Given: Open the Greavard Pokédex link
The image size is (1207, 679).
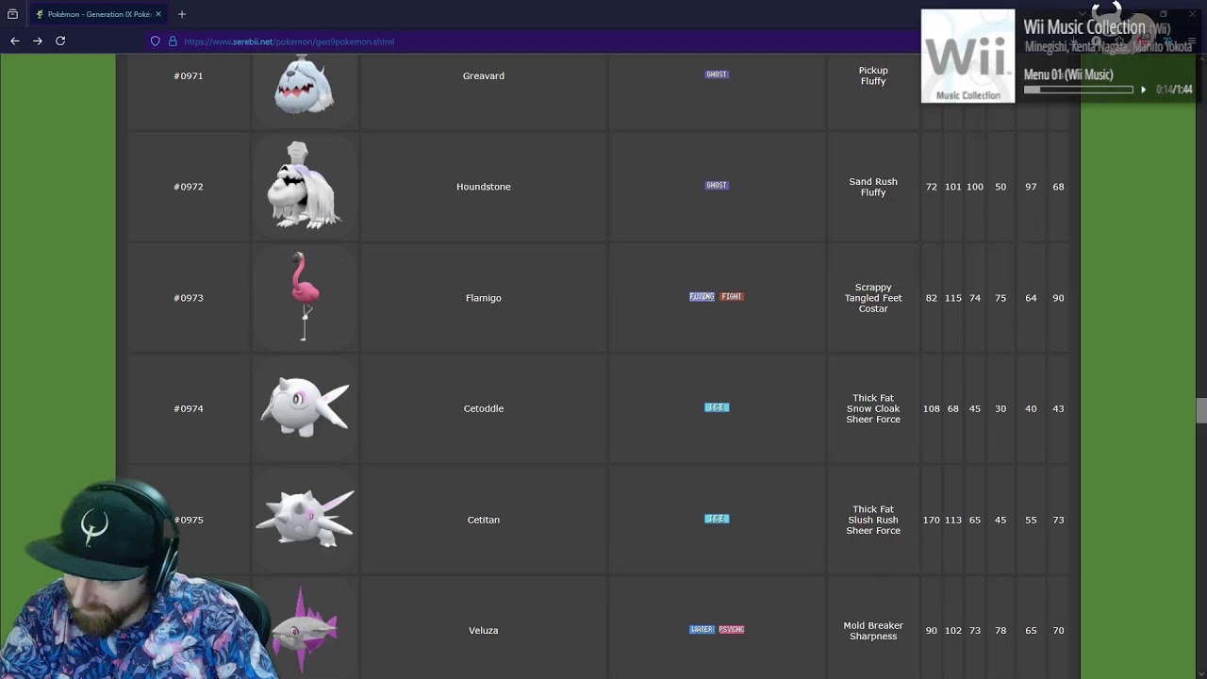Looking at the screenshot, I should point(484,75).
